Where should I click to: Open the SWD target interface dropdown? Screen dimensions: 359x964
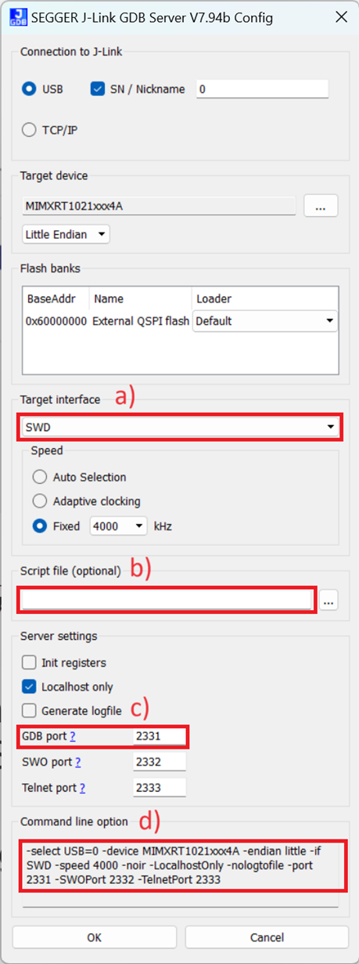click(x=179, y=428)
